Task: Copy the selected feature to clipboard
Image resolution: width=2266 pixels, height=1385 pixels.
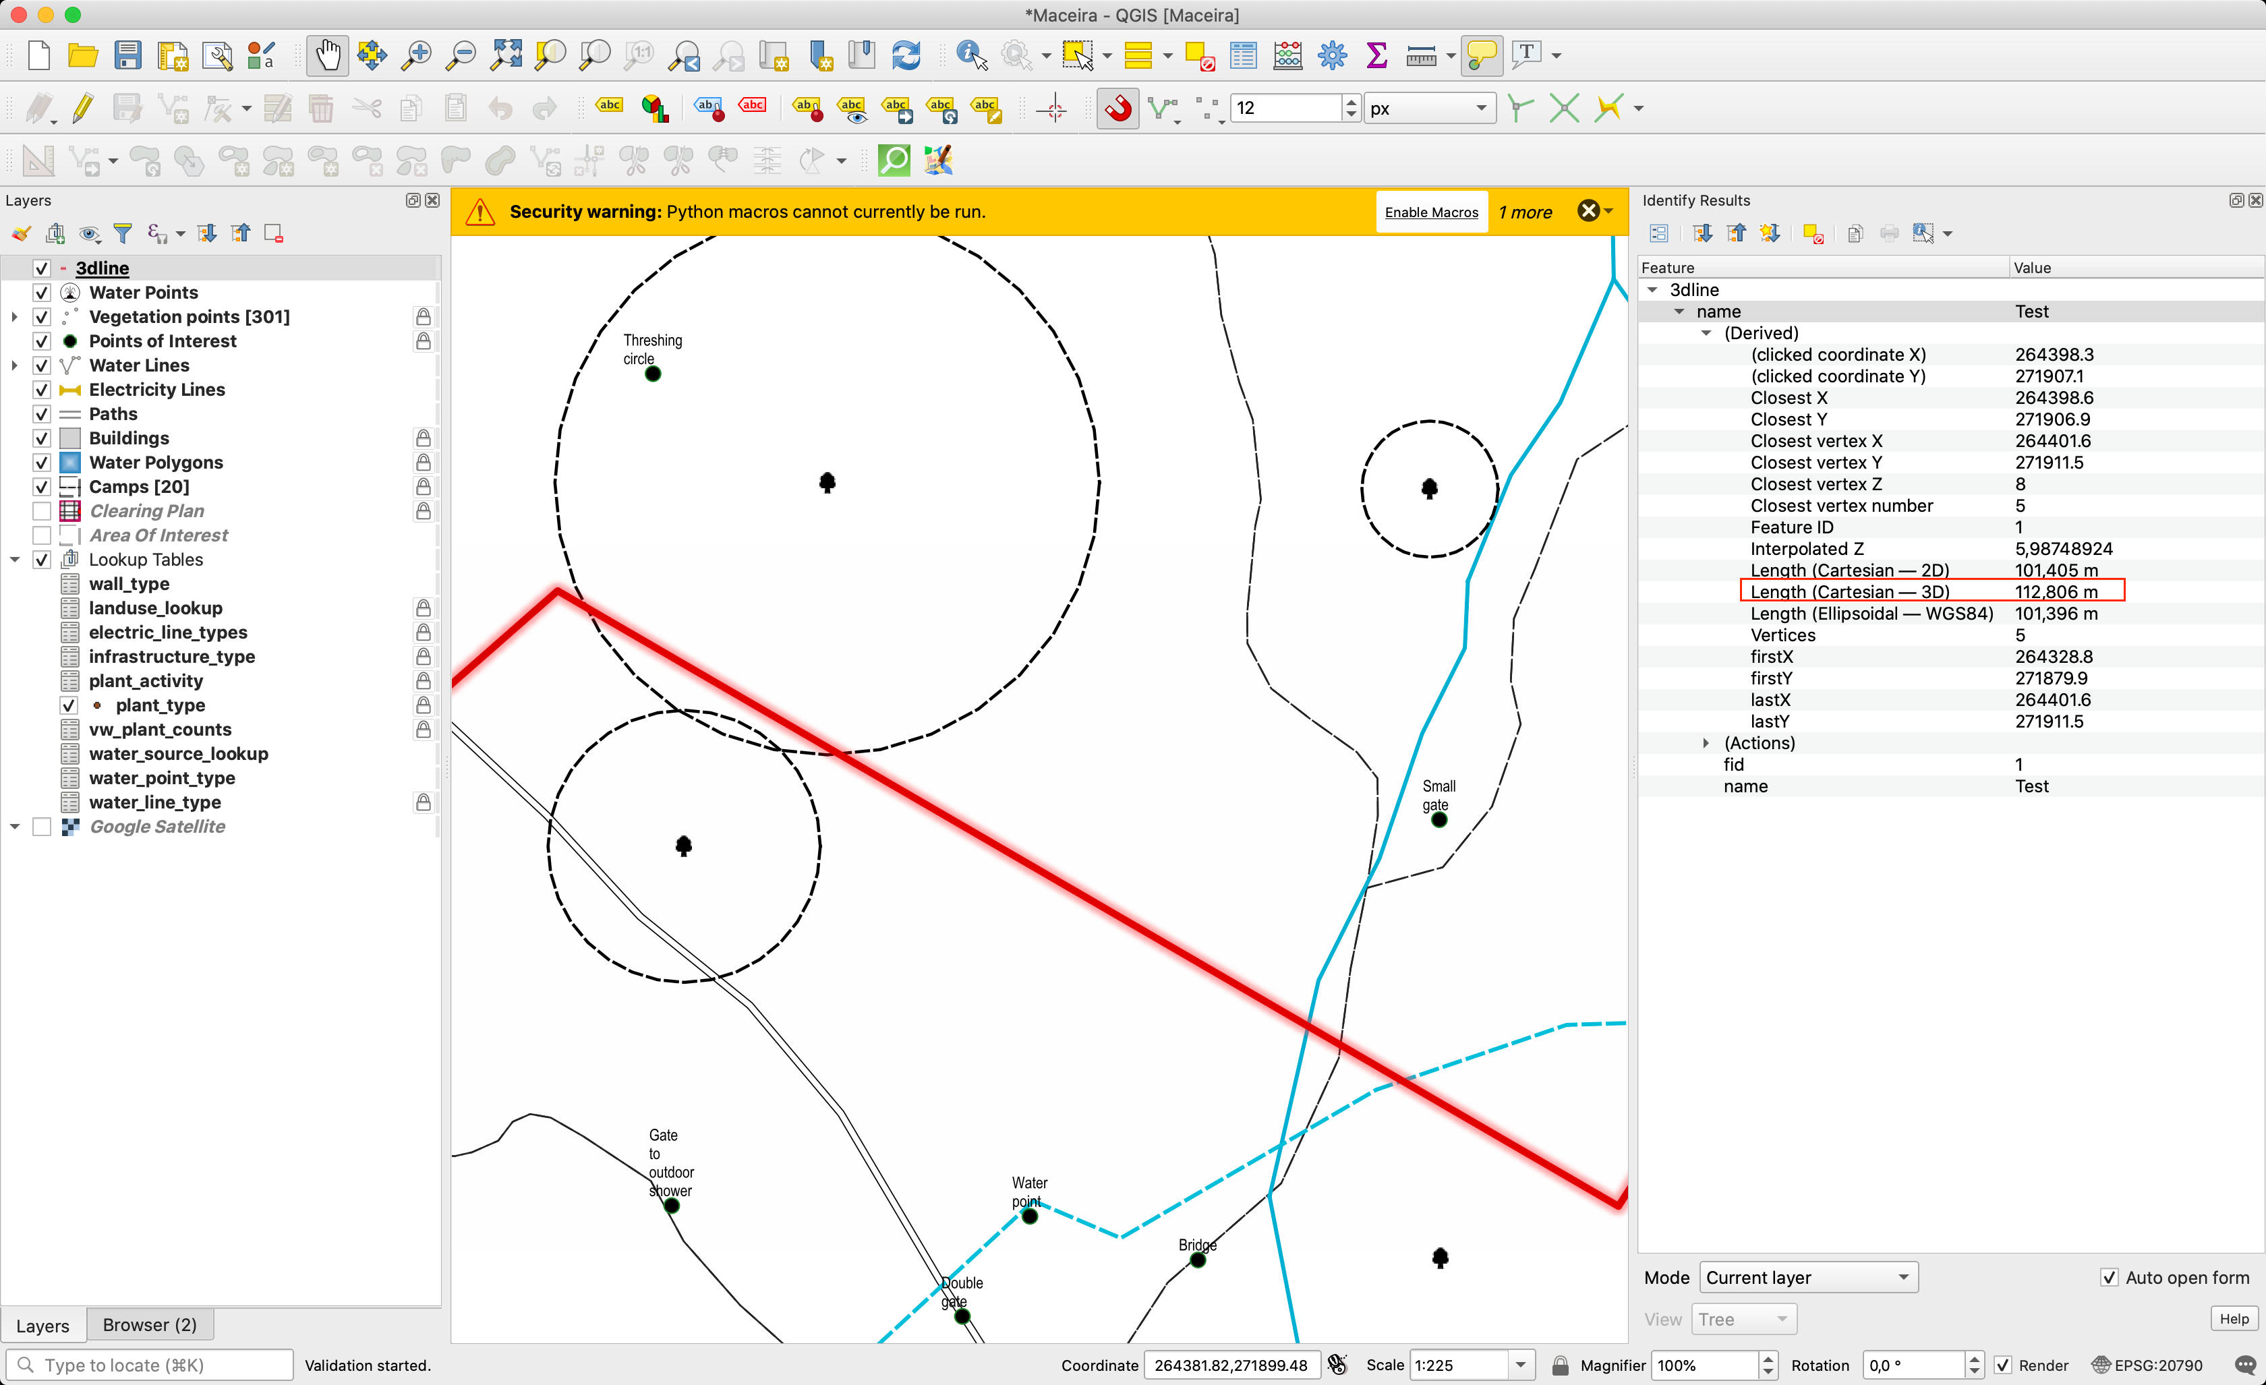Action: tap(1854, 233)
